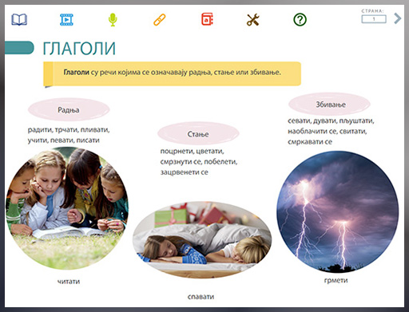409x312 pixels.
Task: Open the orange chain link icon
Action: pyautogui.click(x=160, y=20)
